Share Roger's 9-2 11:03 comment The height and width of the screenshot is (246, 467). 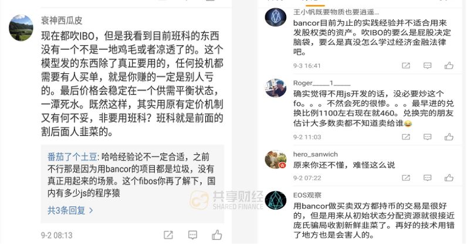406,137
